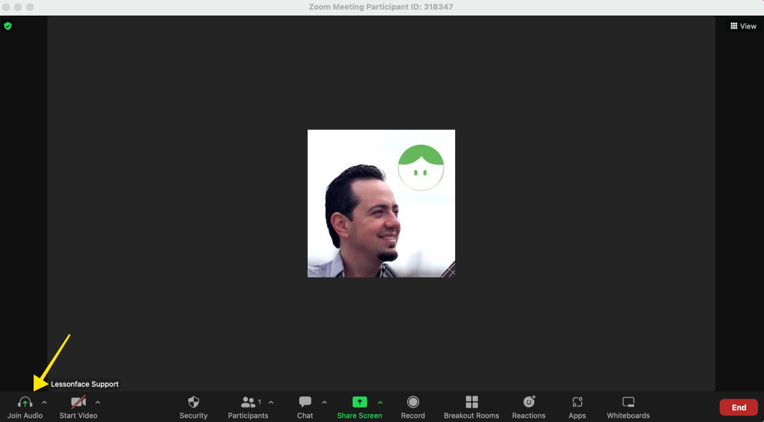Open the View layout menu
The image size is (764, 422).
pos(743,26)
